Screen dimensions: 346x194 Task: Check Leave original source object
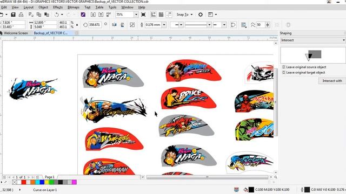[x=284, y=67]
